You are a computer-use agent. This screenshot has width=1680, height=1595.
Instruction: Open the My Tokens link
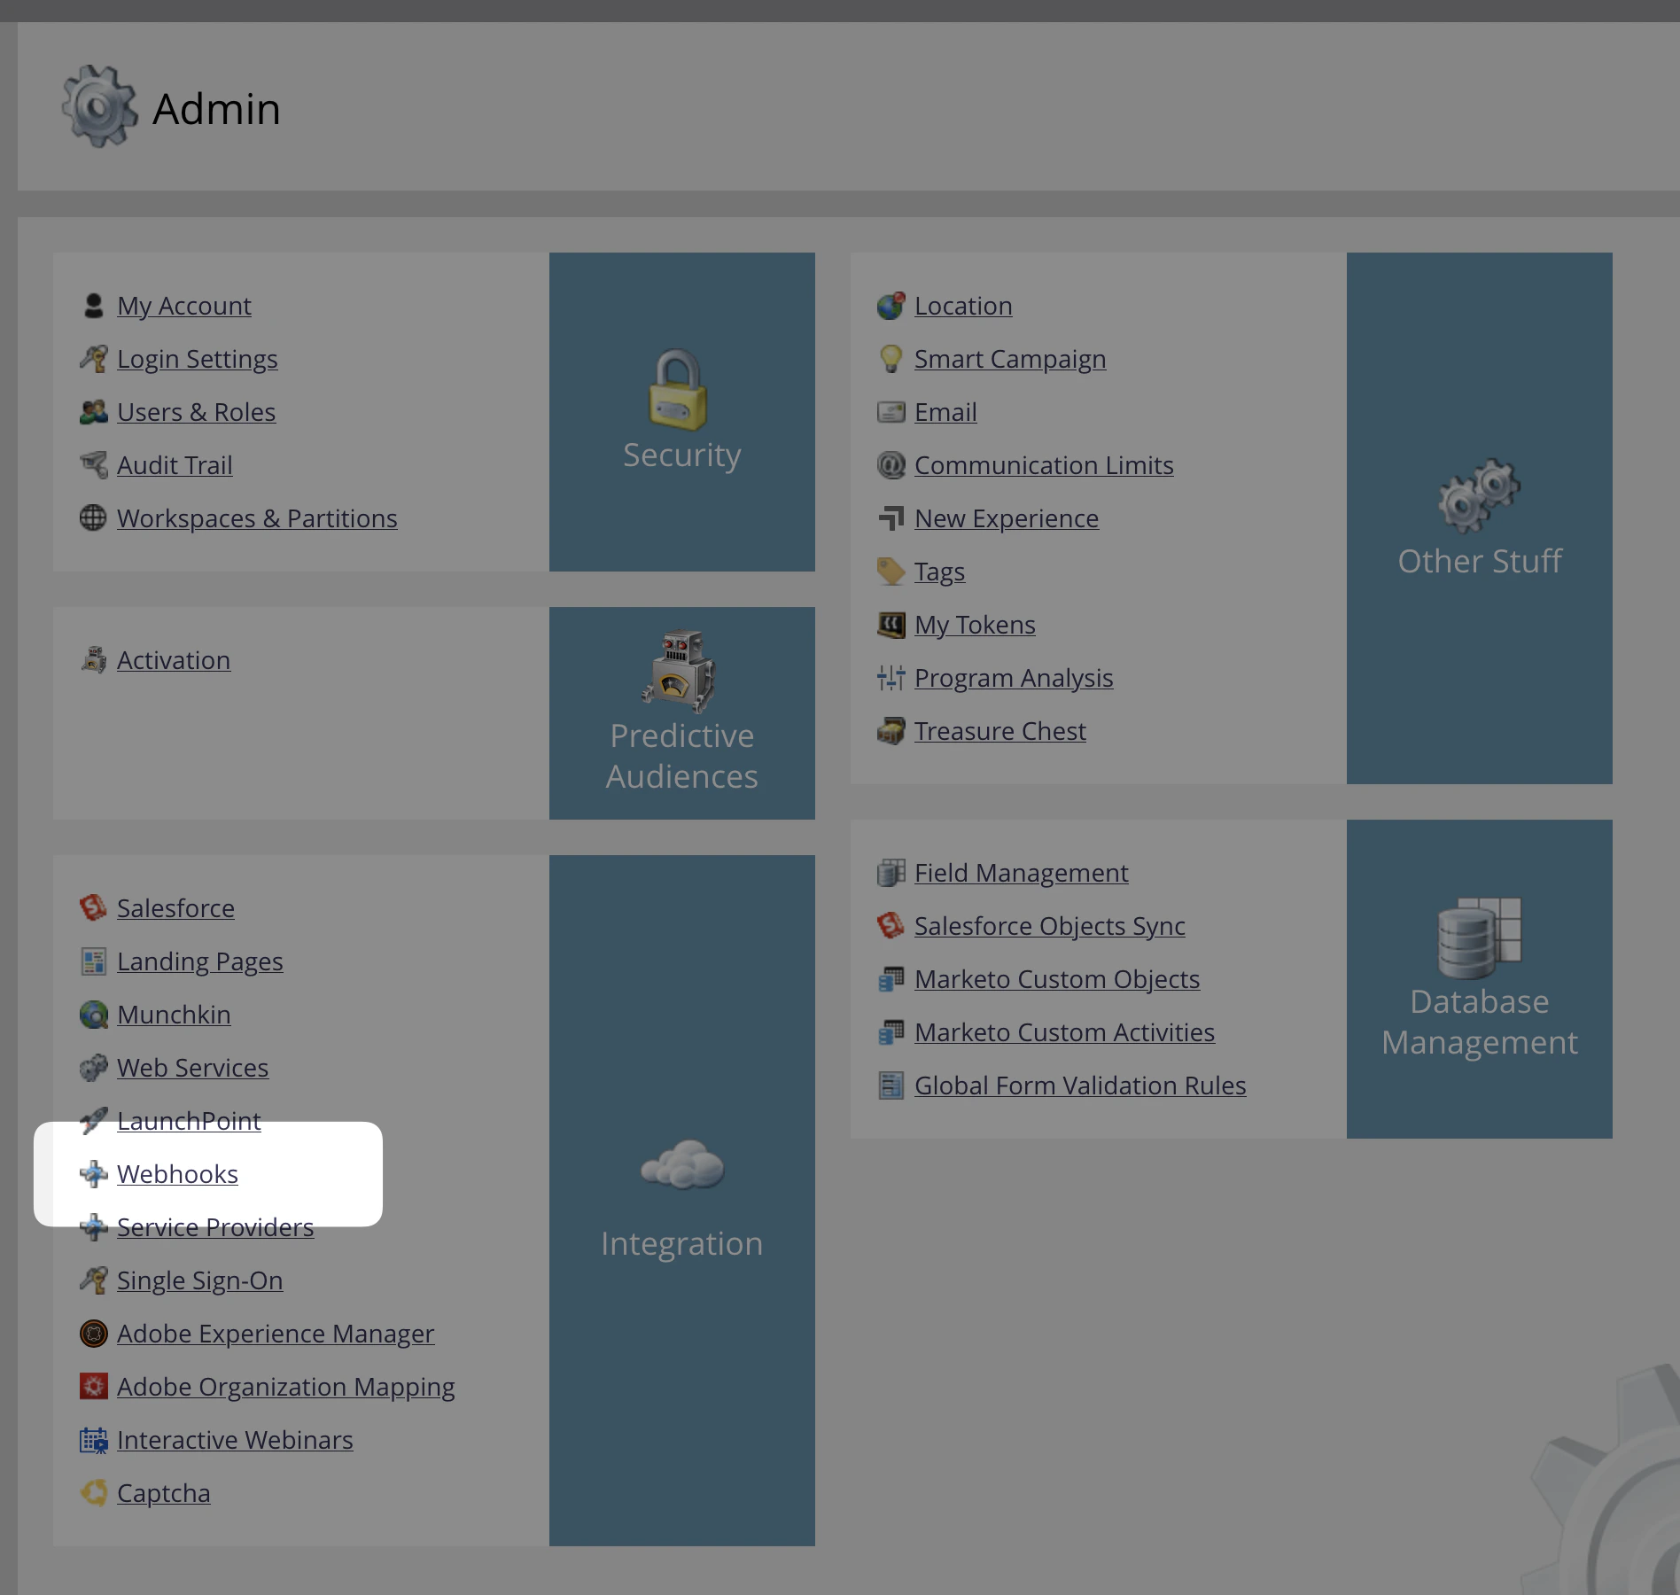pos(975,625)
